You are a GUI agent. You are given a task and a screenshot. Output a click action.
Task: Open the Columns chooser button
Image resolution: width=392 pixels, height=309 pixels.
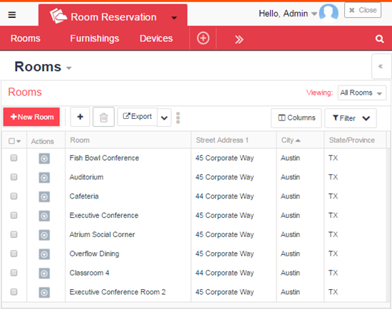(296, 118)
